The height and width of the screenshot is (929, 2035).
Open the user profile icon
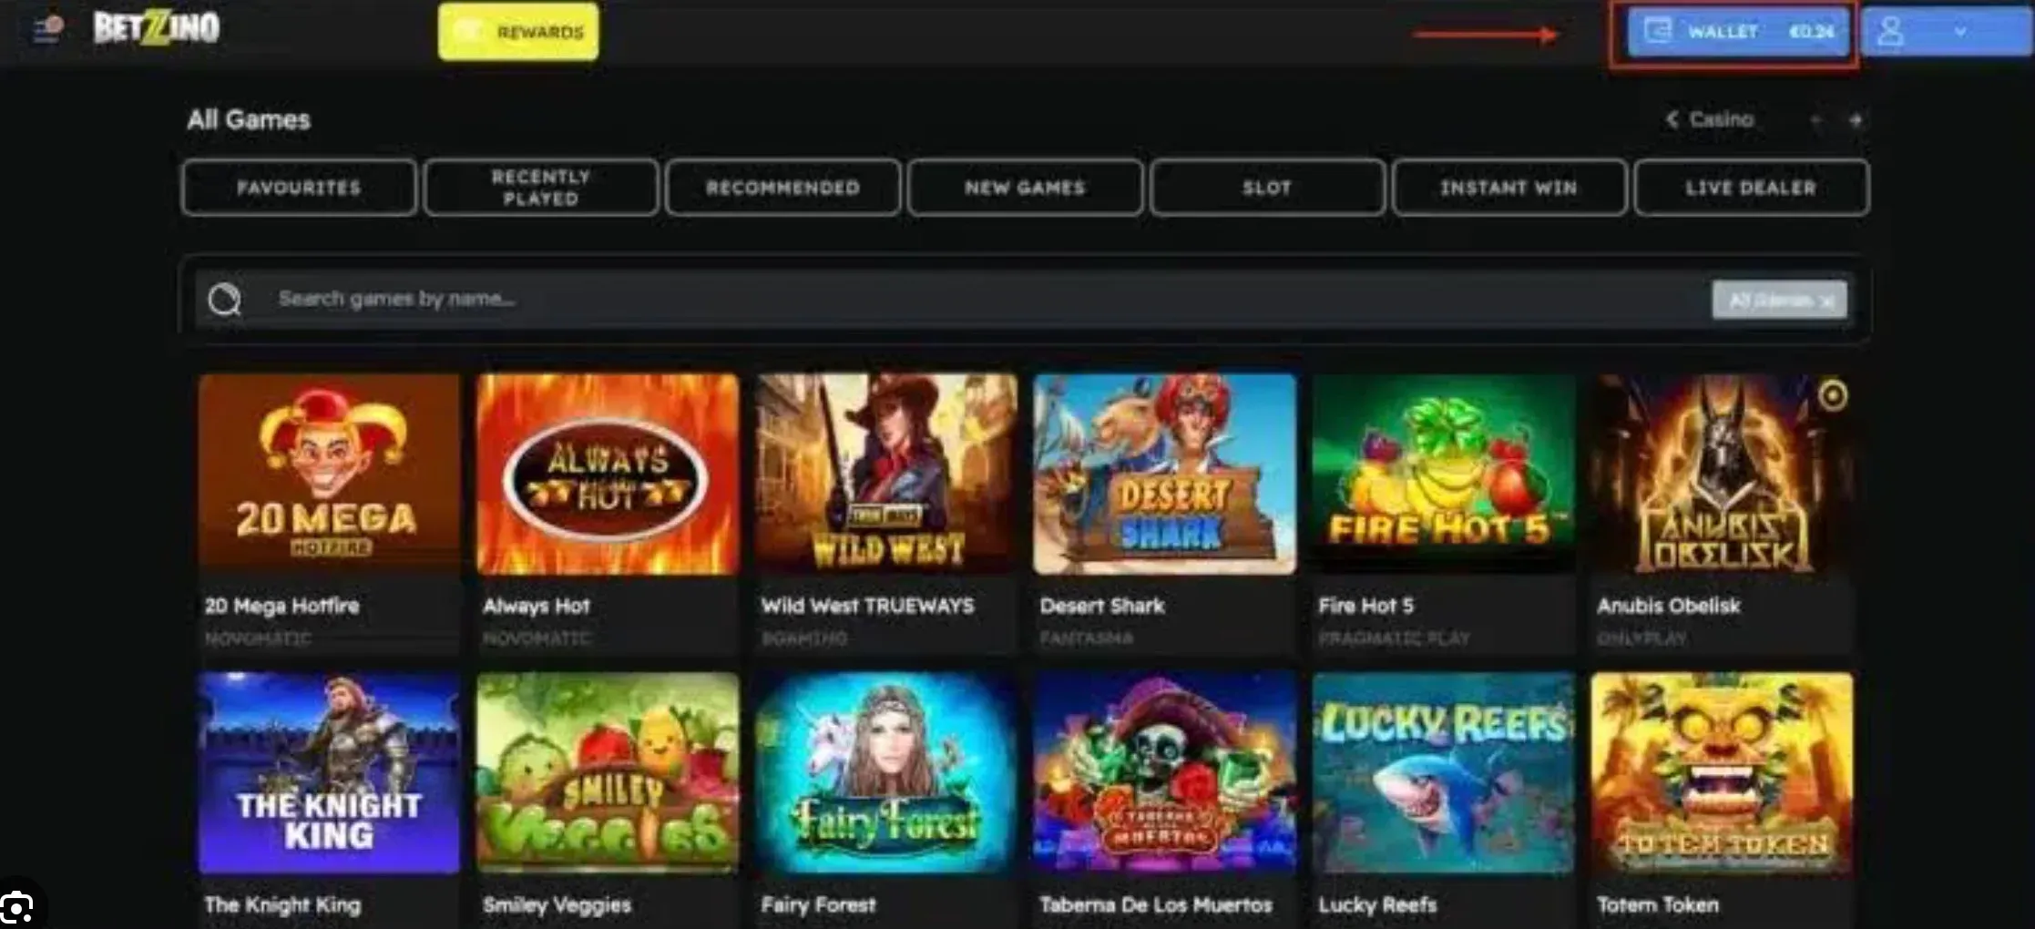[x=1891, y=32]
